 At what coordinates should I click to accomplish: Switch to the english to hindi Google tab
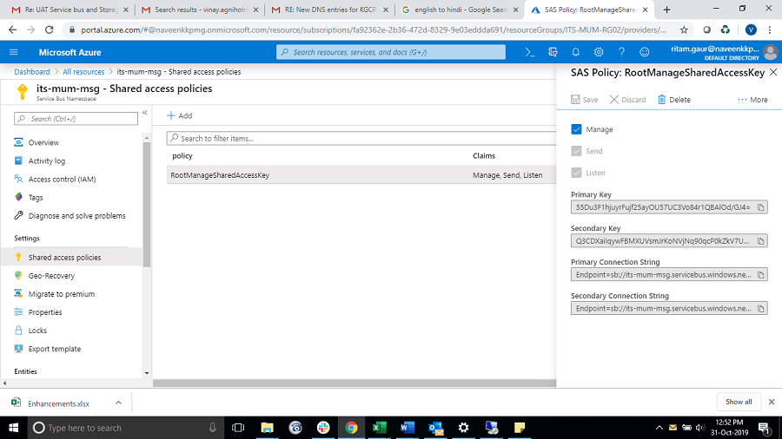(459, 10)
